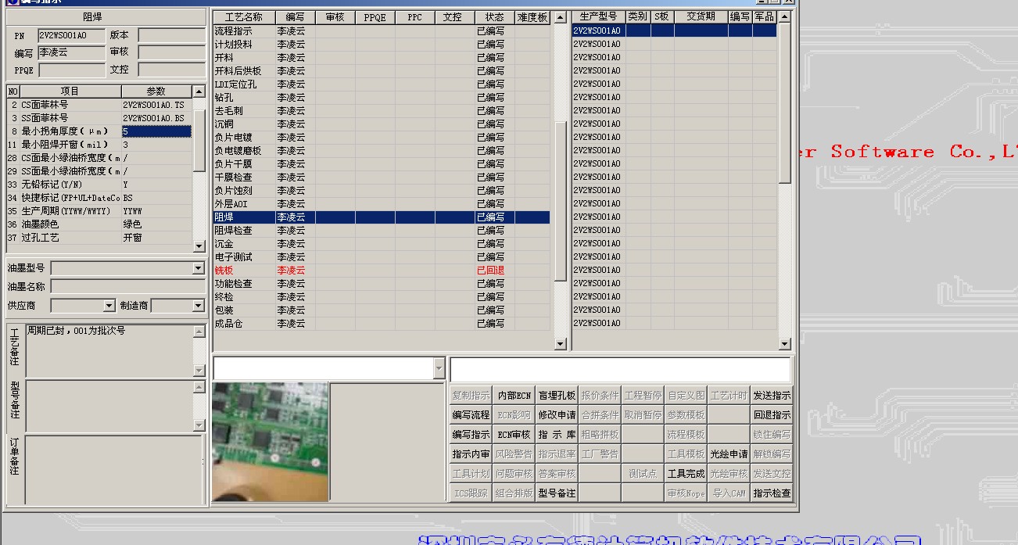1018x545 pixels.
Task: Select the 无铅标记(Y/N) parameter row
Action: (99, 185)
